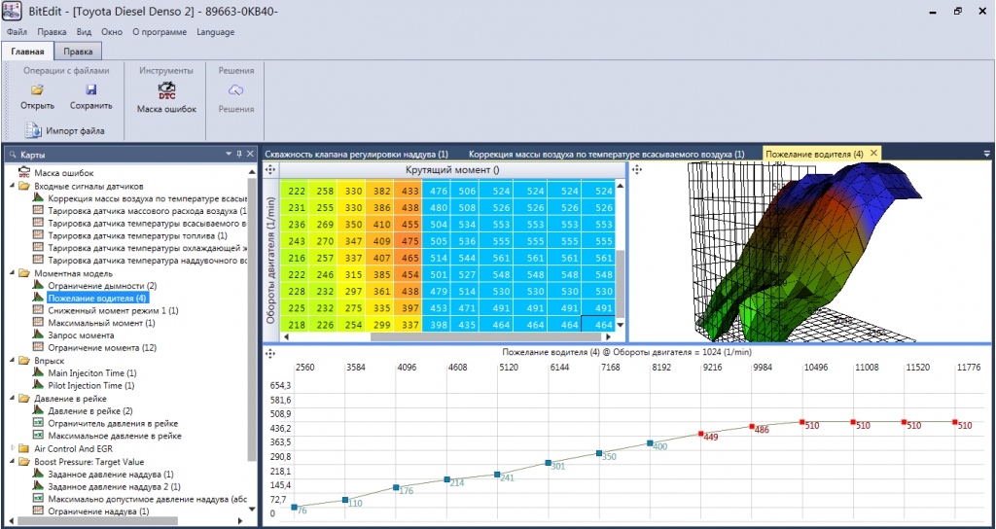
Task: Click the table scroll-down arrow
Action: point(621,325)
